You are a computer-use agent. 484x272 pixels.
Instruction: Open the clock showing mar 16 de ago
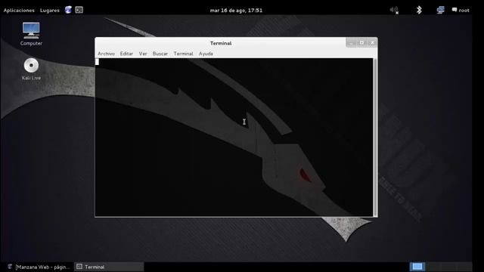point(236,10)
